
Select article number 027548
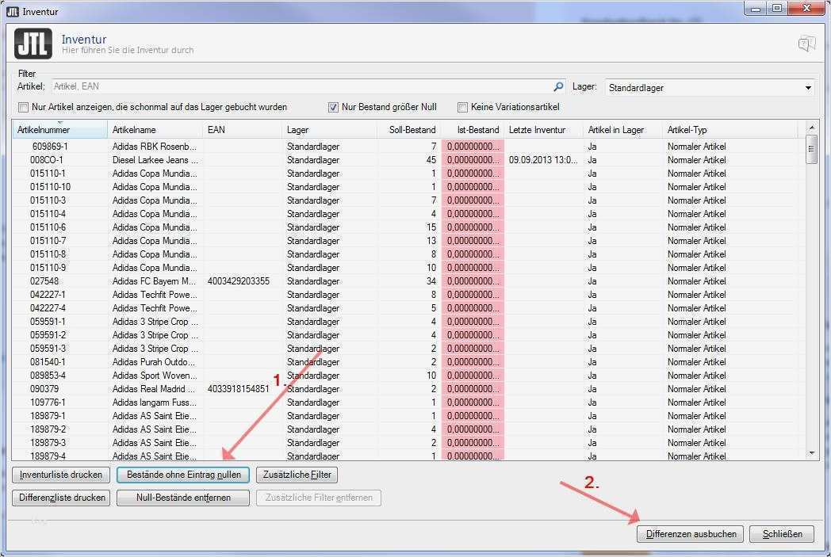coord(44,281)
